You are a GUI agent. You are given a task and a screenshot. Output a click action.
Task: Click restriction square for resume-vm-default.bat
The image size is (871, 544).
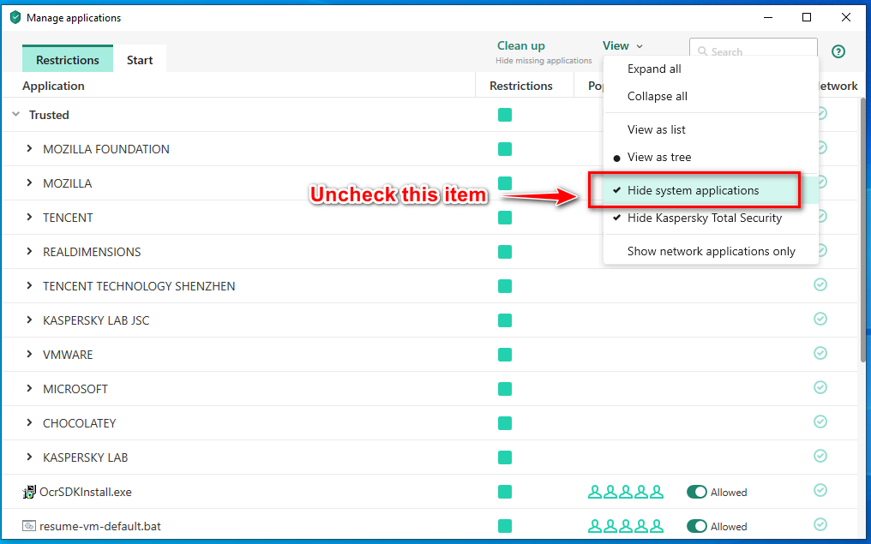504,526
